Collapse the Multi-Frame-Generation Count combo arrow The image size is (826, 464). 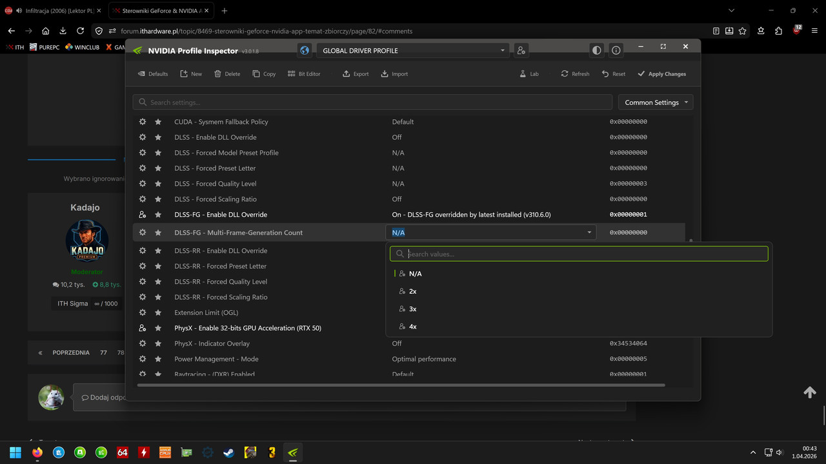pyautogui.click(x=589, y=233)
